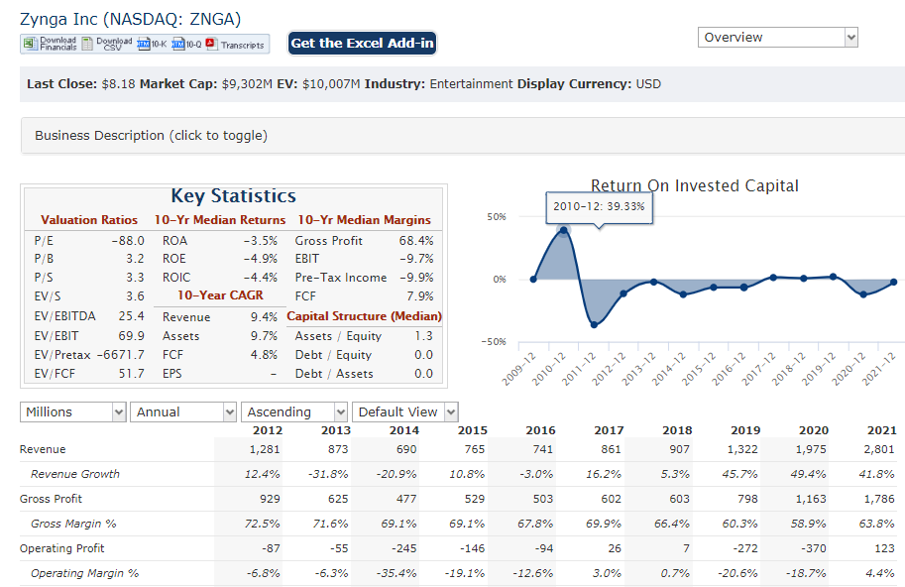
Task: Click the Revenue row label
Action: tap(43, 449)
